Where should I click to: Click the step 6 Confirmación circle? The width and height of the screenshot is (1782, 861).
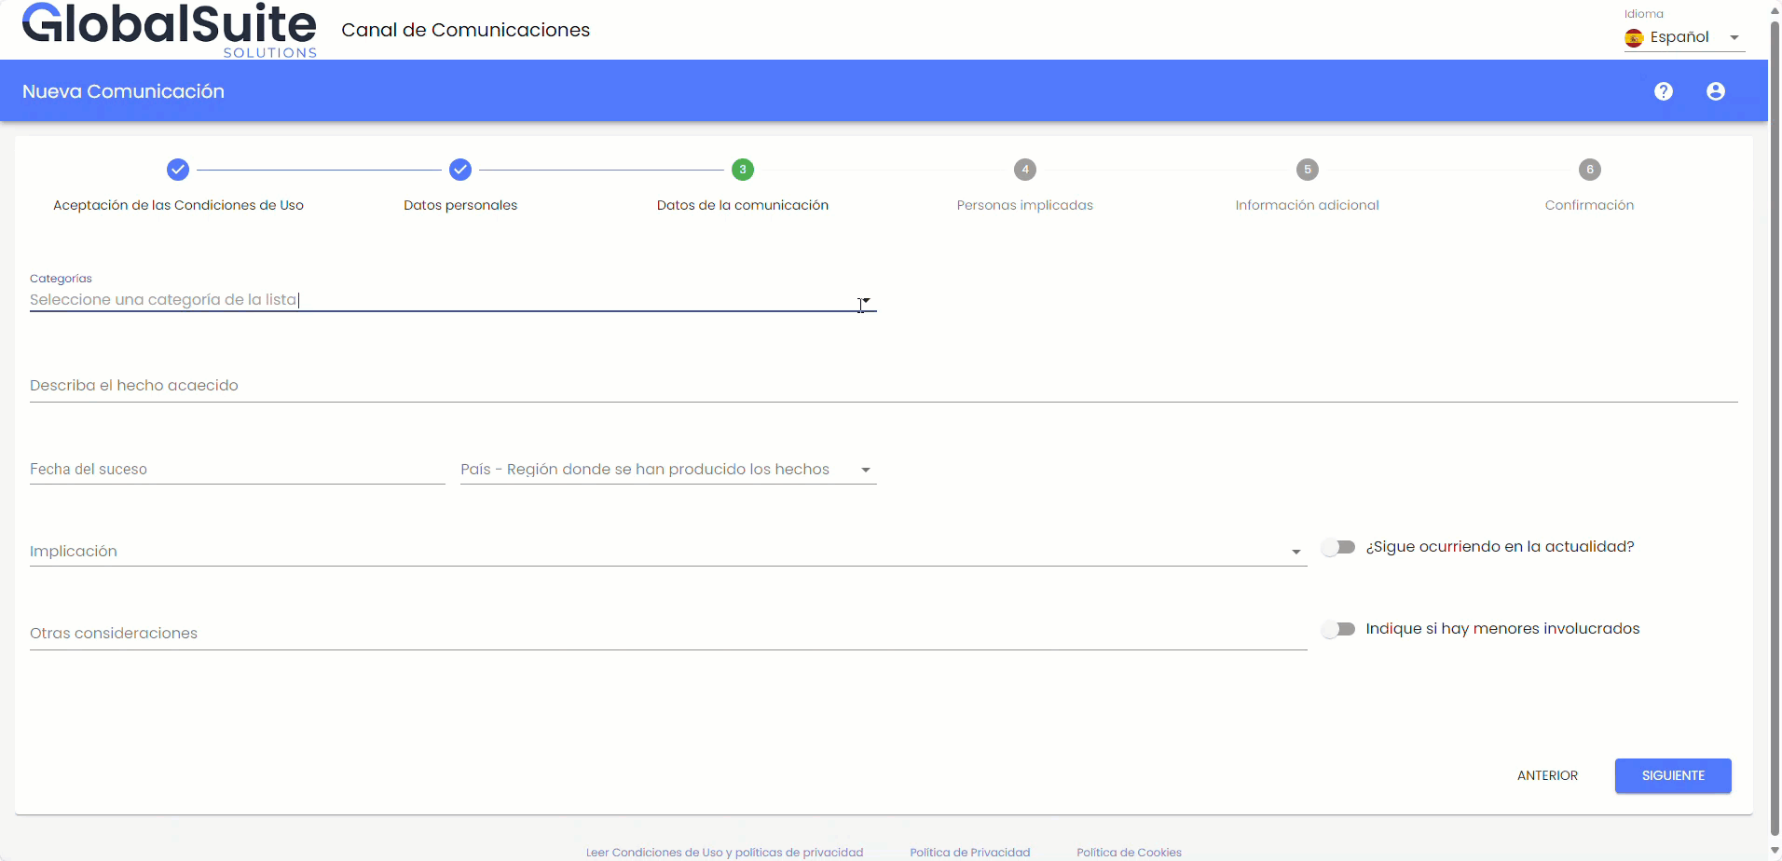coord(1590,170)
